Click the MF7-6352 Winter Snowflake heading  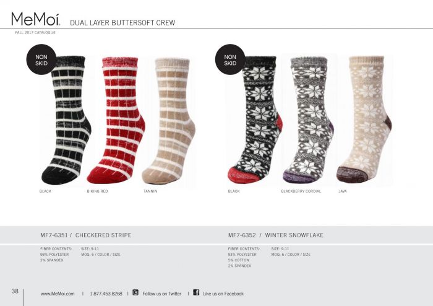(x=276, y=235)
